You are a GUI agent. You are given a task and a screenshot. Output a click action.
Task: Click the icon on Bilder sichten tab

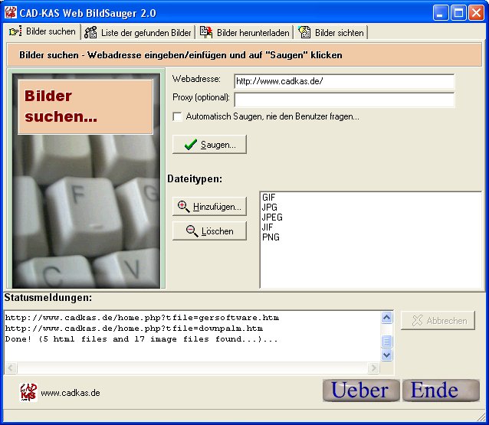(x=304, y=32)
